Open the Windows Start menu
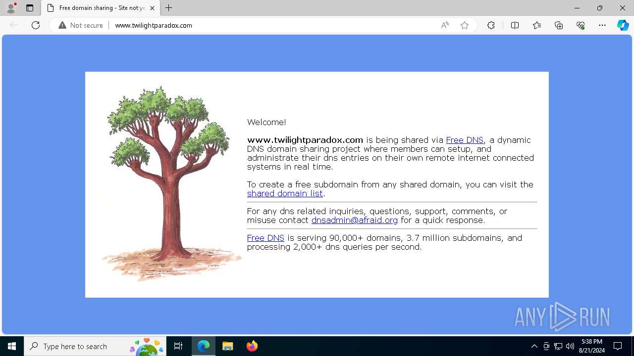Viewport: 634px width, 356px height. click(12, 346)
